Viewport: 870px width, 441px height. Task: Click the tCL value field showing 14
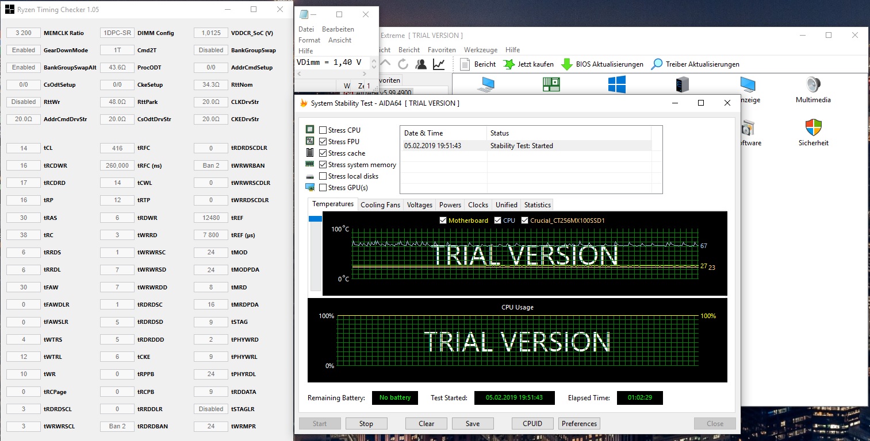(x=24, y=148)
